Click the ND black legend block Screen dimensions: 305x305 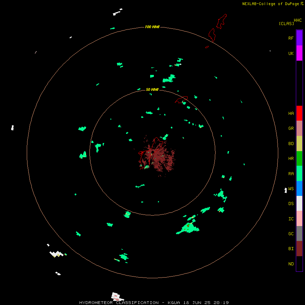point(299,264)
